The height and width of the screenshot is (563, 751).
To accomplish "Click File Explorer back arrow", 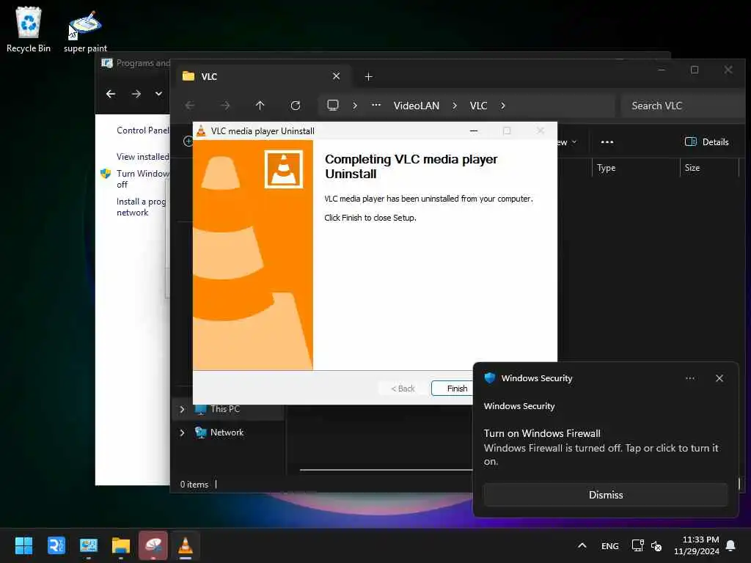I will coord(190,106).
